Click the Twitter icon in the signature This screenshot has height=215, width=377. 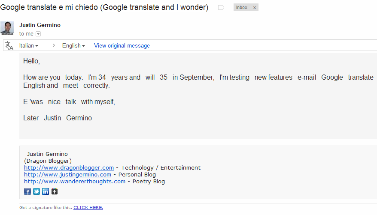click(36, 191)
